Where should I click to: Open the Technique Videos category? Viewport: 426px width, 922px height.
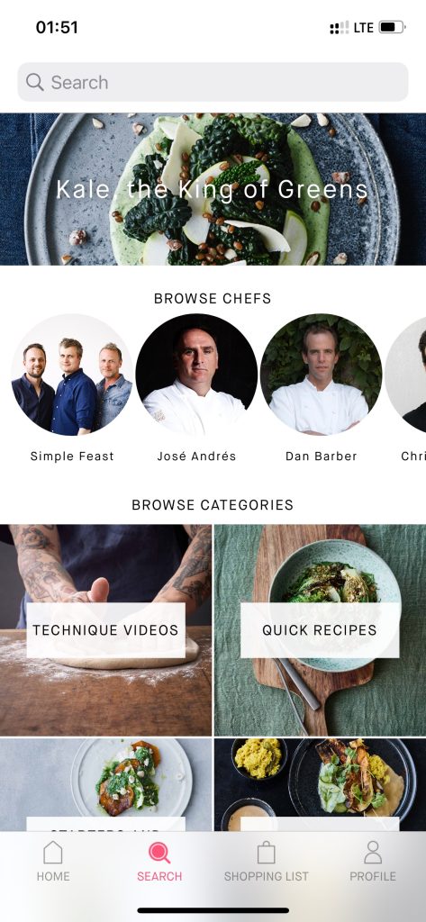[106, 630]
